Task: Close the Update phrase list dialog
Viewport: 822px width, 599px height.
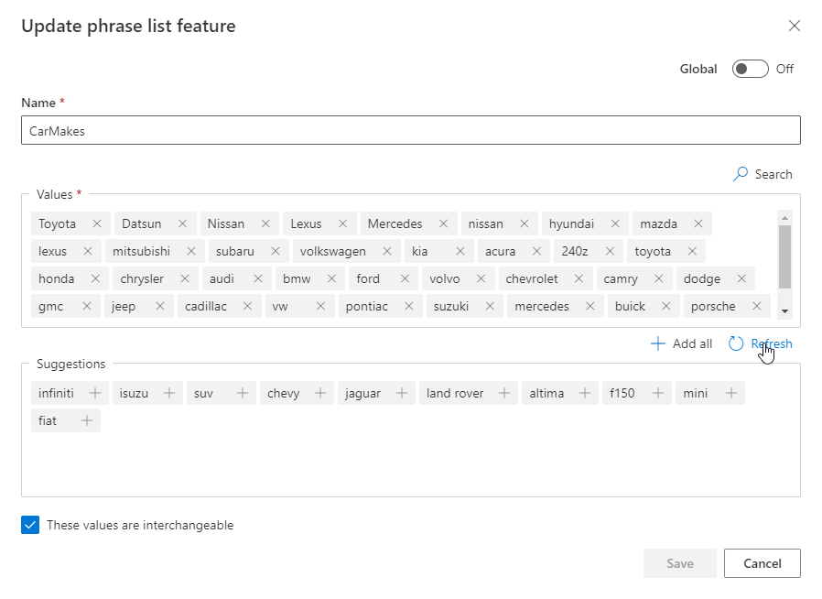Action: (795, 26)
